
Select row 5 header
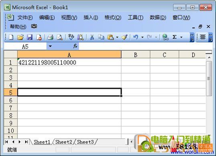coord(10,93)
